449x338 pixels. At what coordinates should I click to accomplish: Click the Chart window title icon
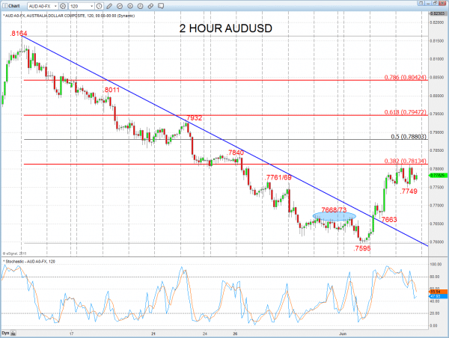[x=4, y=5]
